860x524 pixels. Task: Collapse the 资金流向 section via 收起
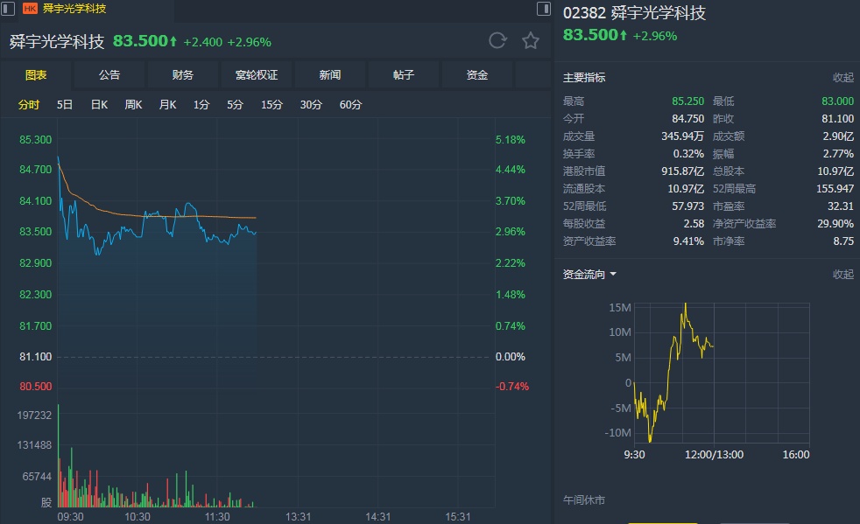[x=842, y=275]
